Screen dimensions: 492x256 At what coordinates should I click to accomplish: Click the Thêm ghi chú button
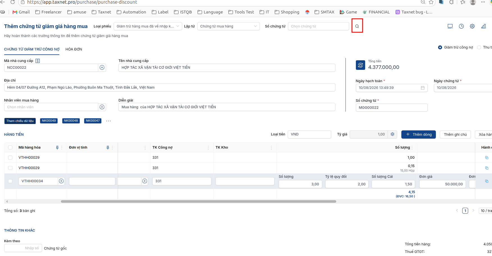click(455, 135)
